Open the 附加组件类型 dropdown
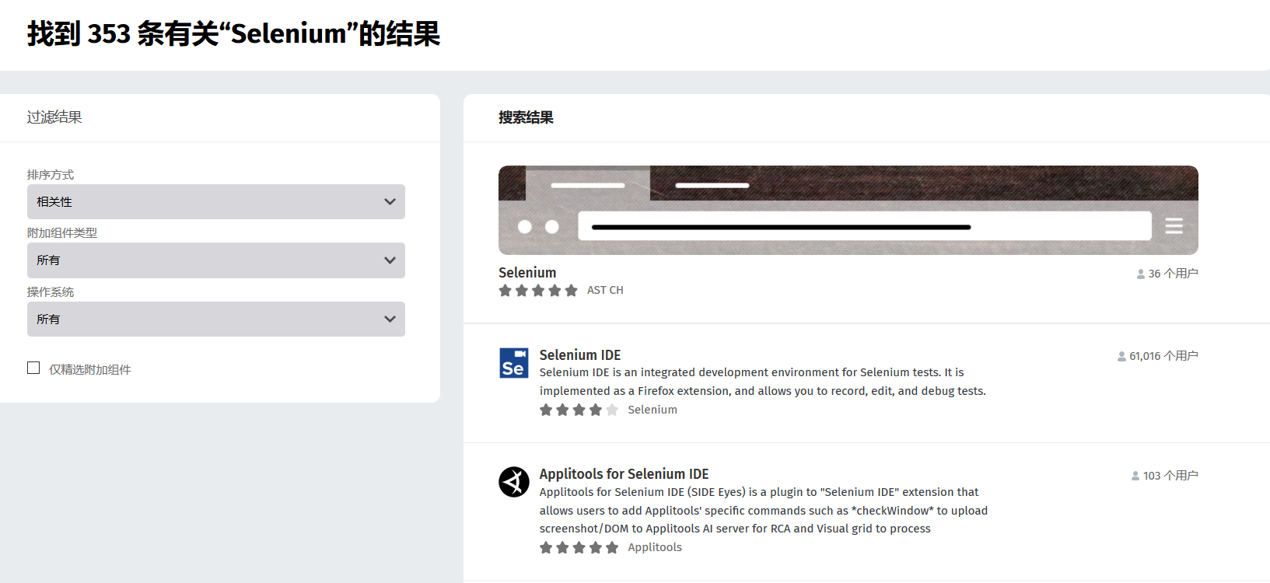 216,260
